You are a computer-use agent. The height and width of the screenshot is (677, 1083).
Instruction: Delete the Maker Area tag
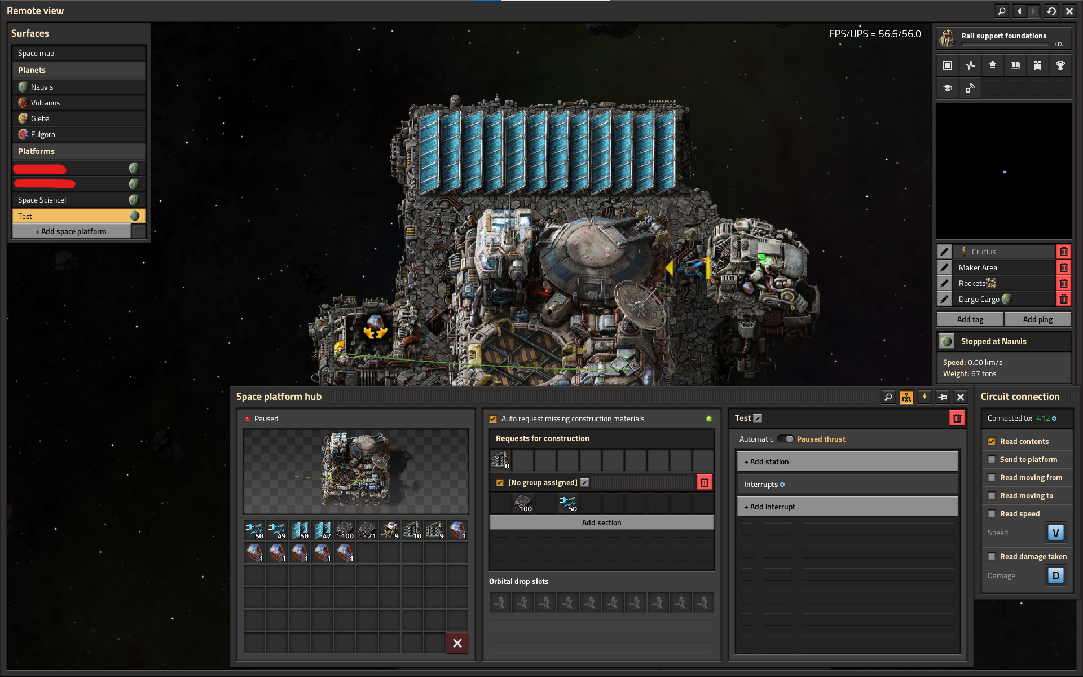[x=1064, y=267]
